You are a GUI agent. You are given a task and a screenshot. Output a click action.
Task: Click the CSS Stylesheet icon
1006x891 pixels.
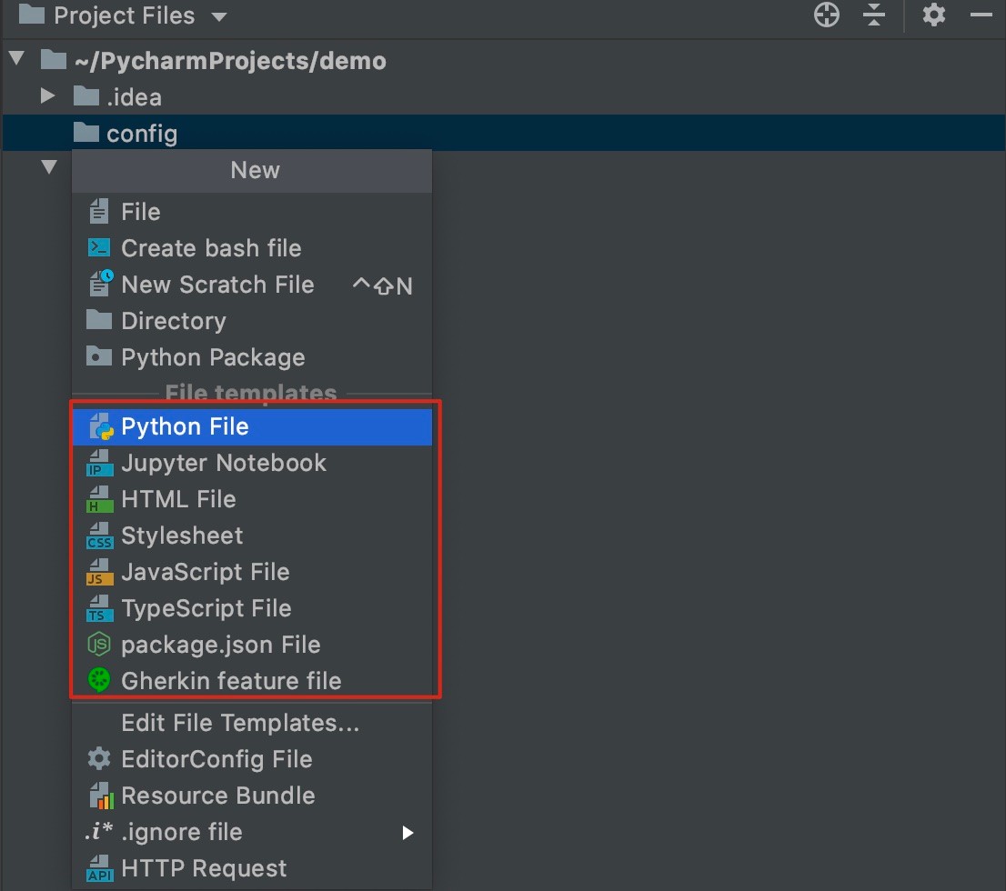click(x=99, y=536)
